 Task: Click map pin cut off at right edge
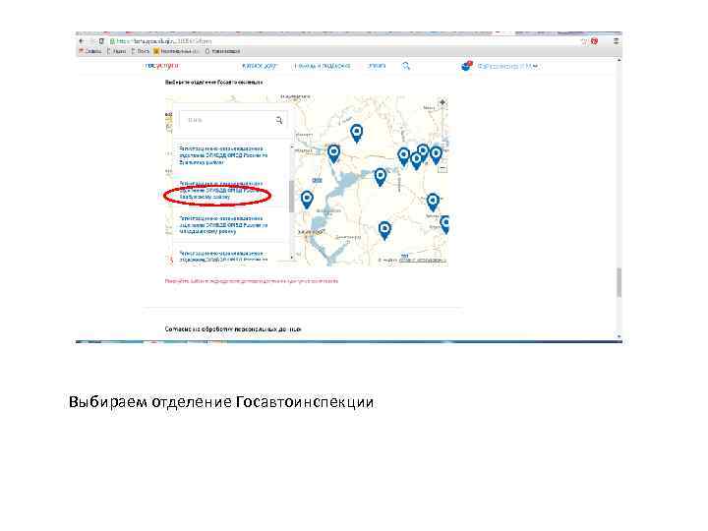click(x=445, y=224)
